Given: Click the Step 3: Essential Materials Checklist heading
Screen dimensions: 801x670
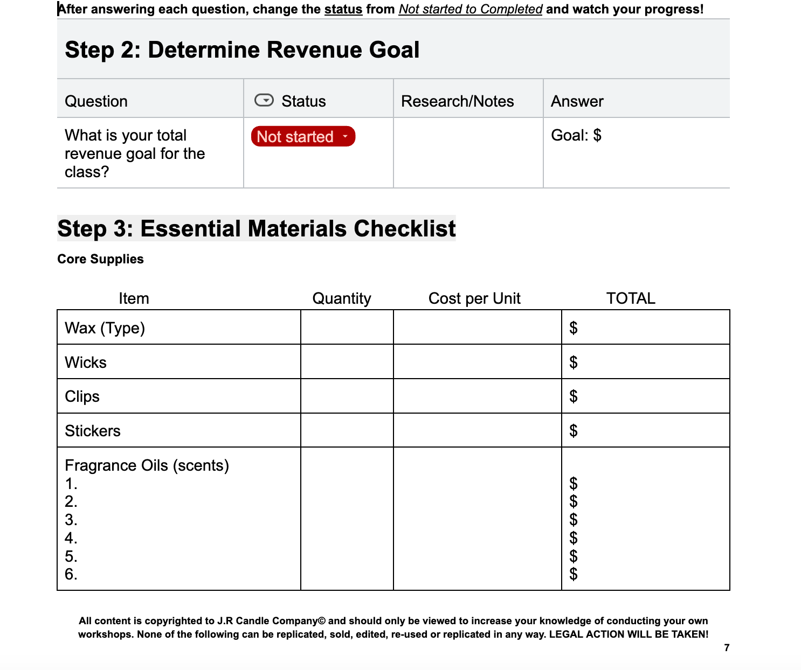Looking at the screenshot, I should 257,229.
